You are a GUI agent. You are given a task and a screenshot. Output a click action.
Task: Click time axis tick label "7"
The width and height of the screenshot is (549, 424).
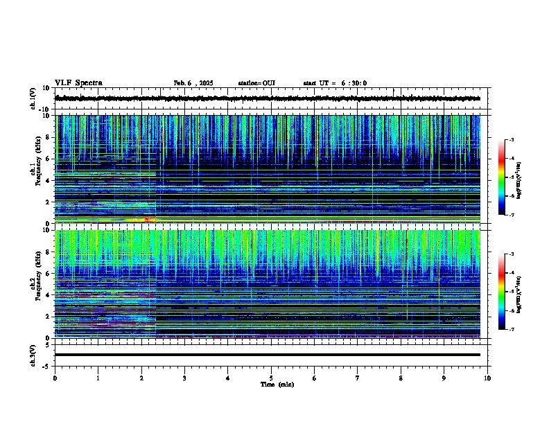358,378
